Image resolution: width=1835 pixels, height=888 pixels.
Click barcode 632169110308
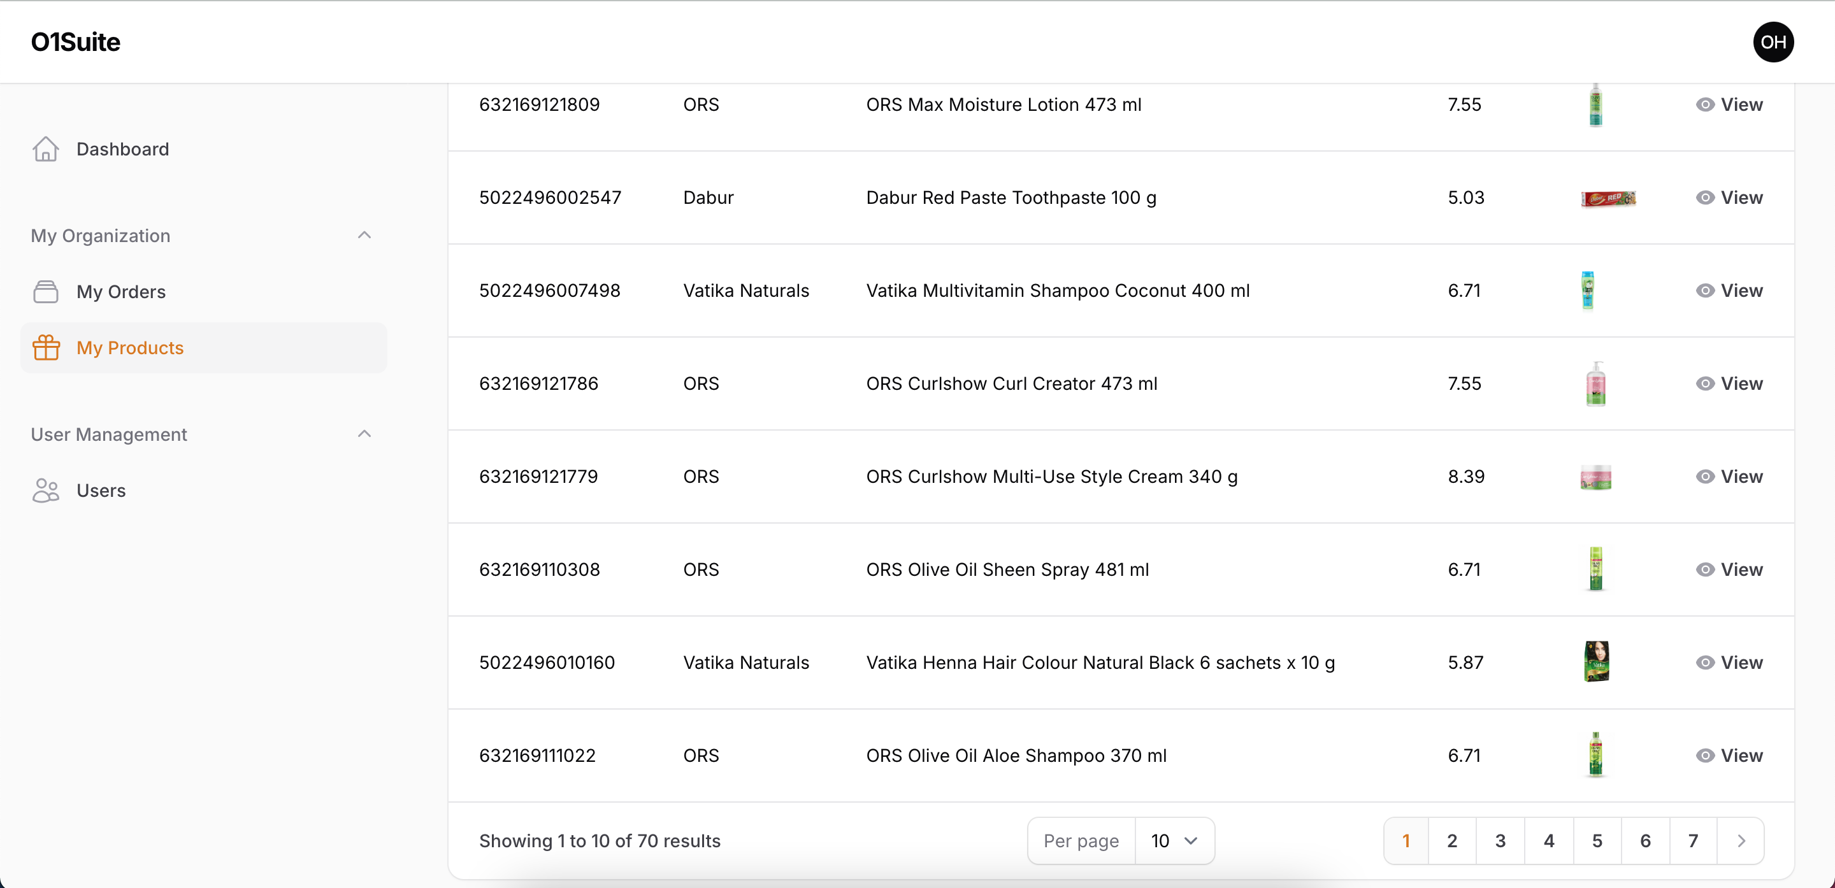click(539, 569)
